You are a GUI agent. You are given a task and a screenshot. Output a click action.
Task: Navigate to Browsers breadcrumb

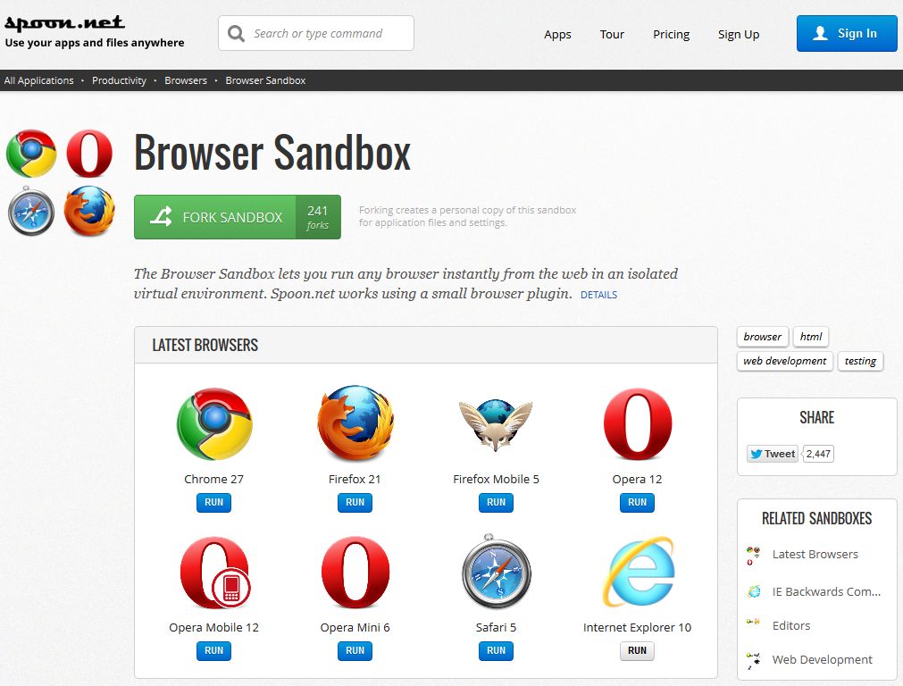tap(186, 80)
